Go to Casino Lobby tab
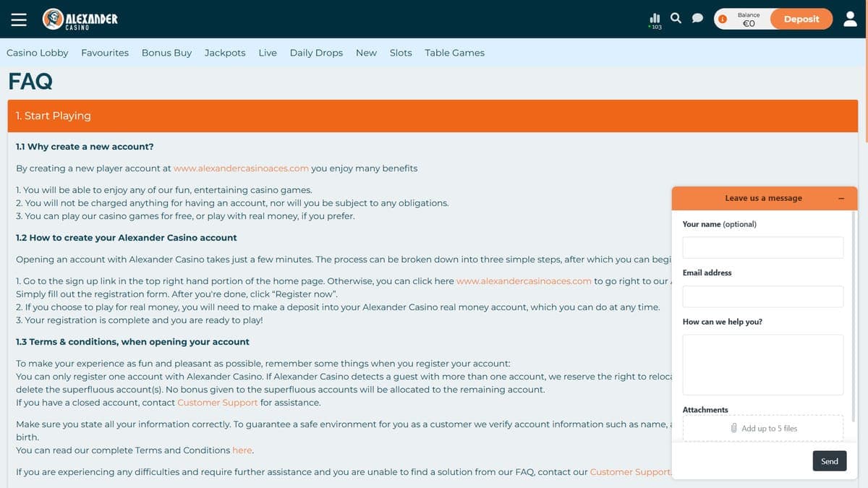Viewport: 868px width, 488px height. coord(38,53)
